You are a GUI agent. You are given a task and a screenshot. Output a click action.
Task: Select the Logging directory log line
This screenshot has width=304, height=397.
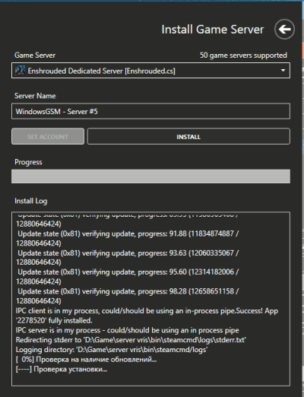pos(112,350)
